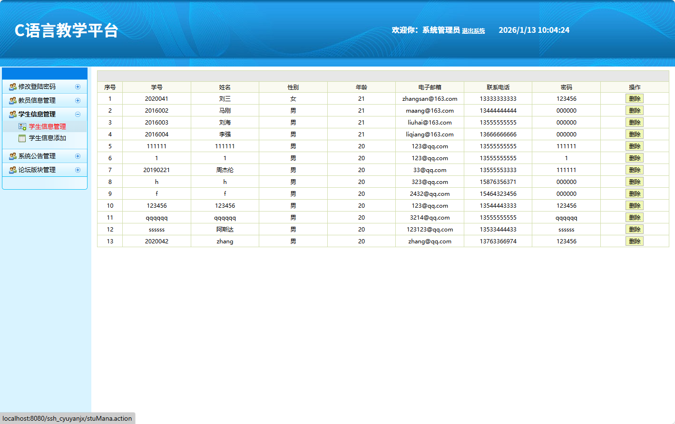Click the users icon beside 论坛版块管理
675x424 pixels.
click(x=13, y=170)
